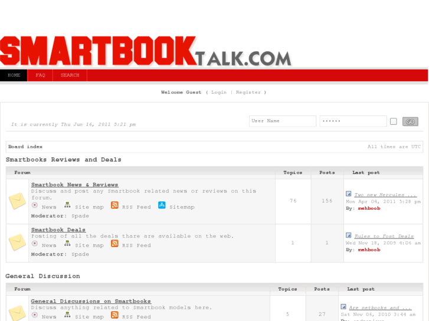Click the GO login button
Viewport: 429px width, 321px height.
(x=410, y=121)
